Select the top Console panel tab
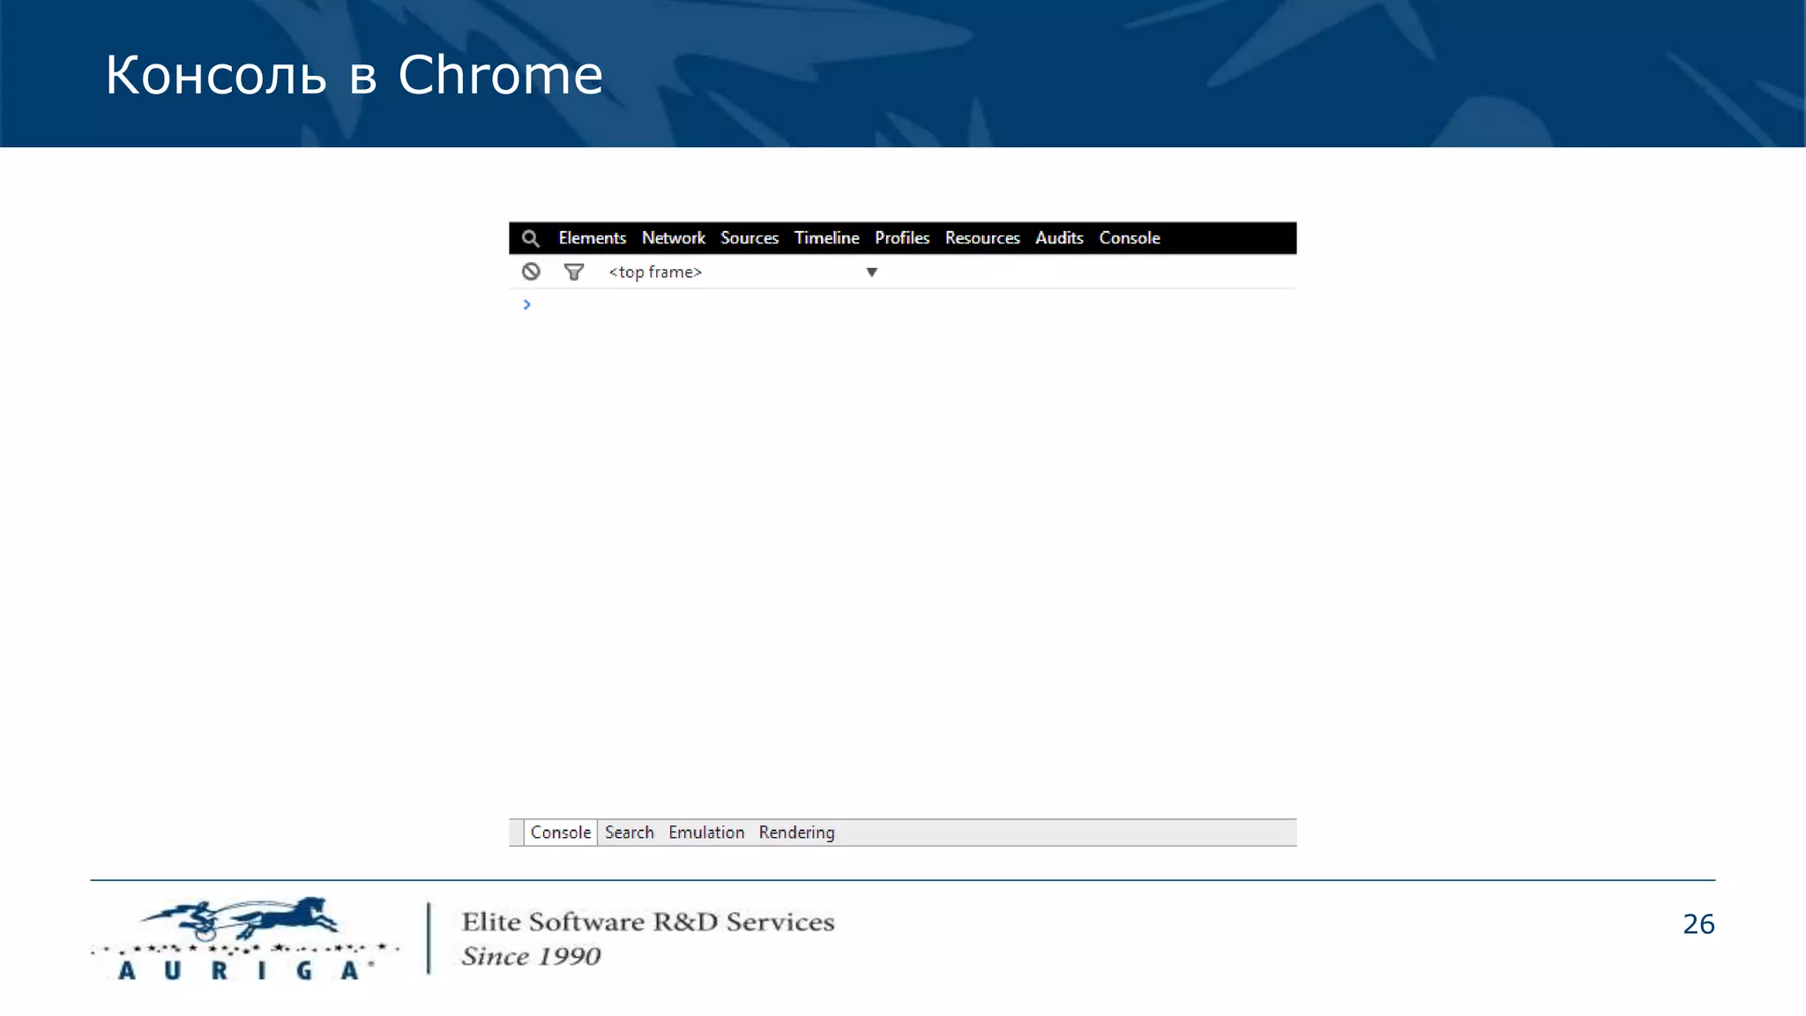Viewport: 1806px width, 1016px height. (x=1129, y=238)
